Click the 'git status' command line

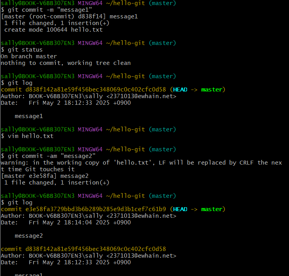[x=22, y=50]
